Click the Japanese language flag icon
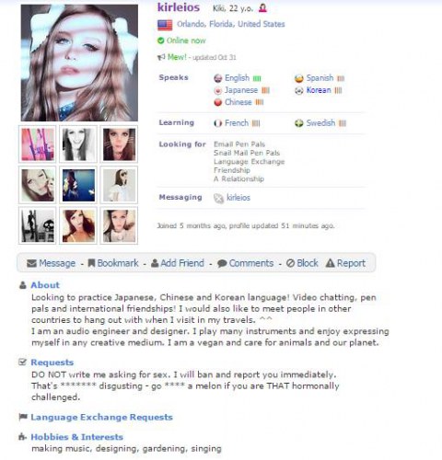Viewport: 442px width, 460px height. point(217,90)
